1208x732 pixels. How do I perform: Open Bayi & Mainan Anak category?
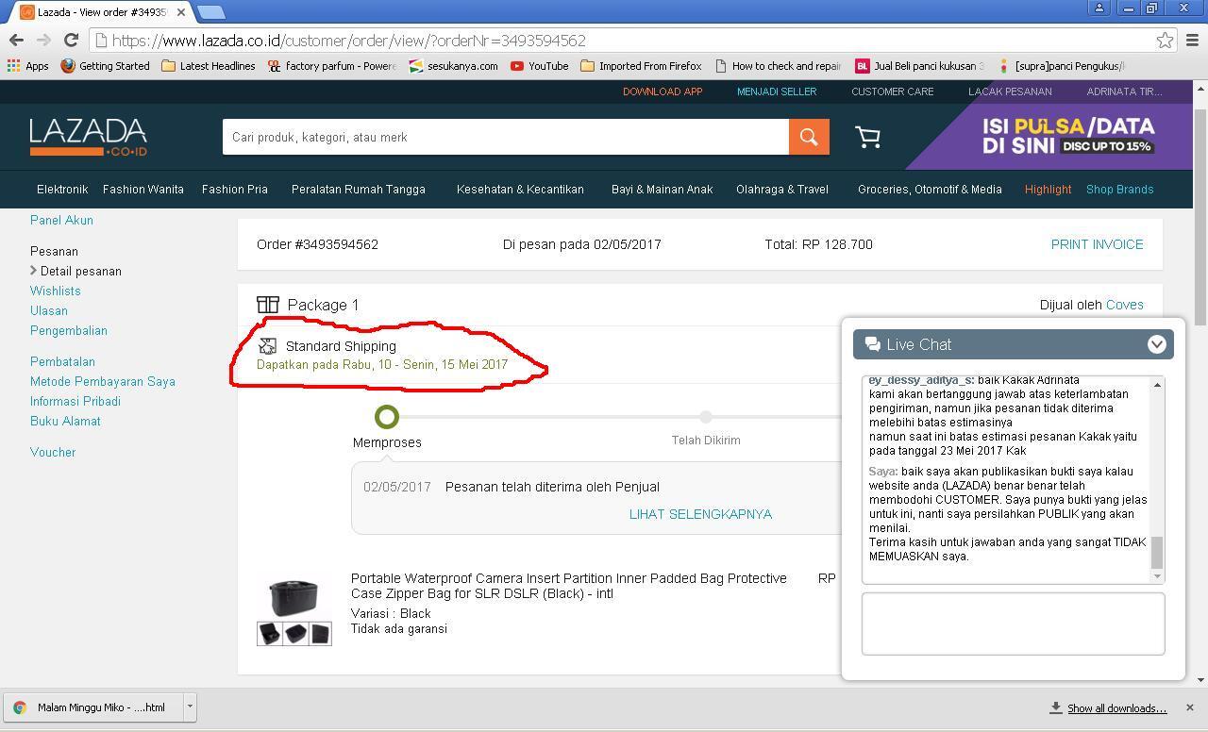663,190
